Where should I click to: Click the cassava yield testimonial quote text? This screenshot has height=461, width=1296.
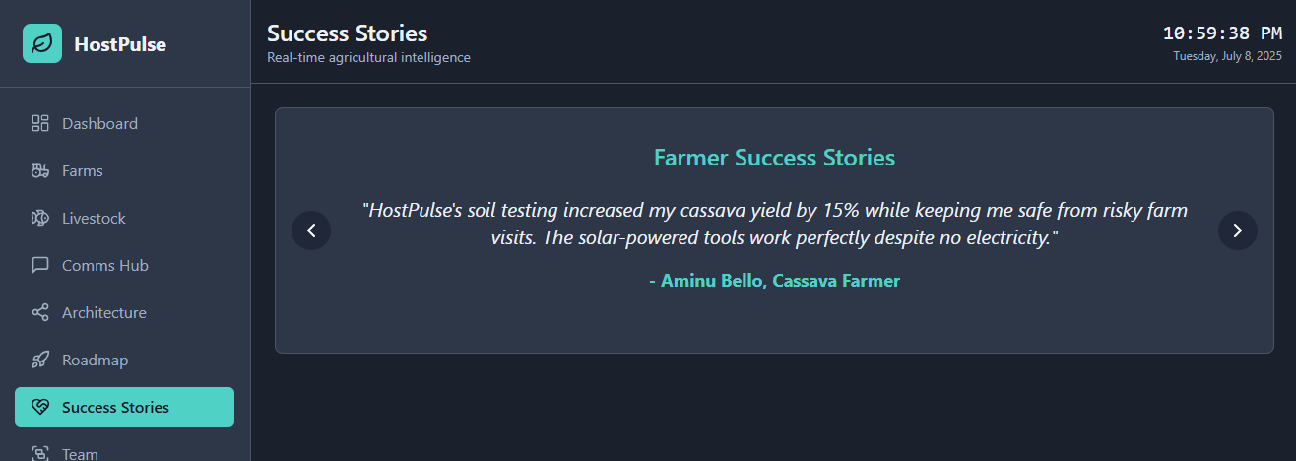774,224
